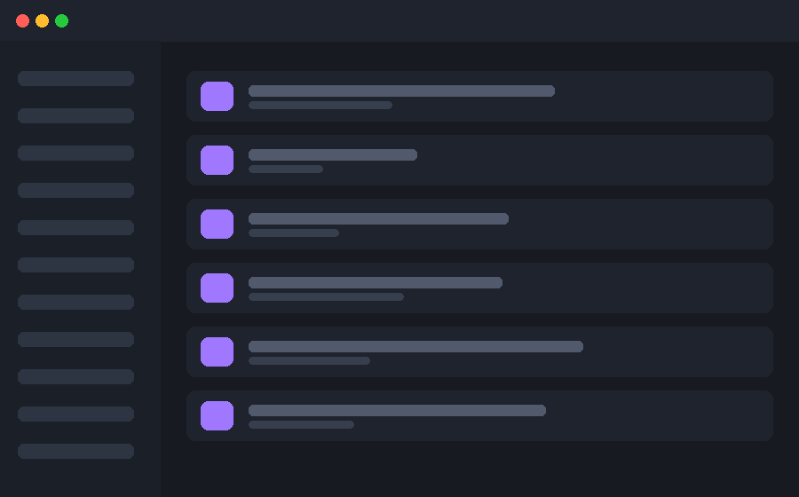Select the purple icon in the last list row
This screenshot has height=497, width=799.
coord(218,415)
